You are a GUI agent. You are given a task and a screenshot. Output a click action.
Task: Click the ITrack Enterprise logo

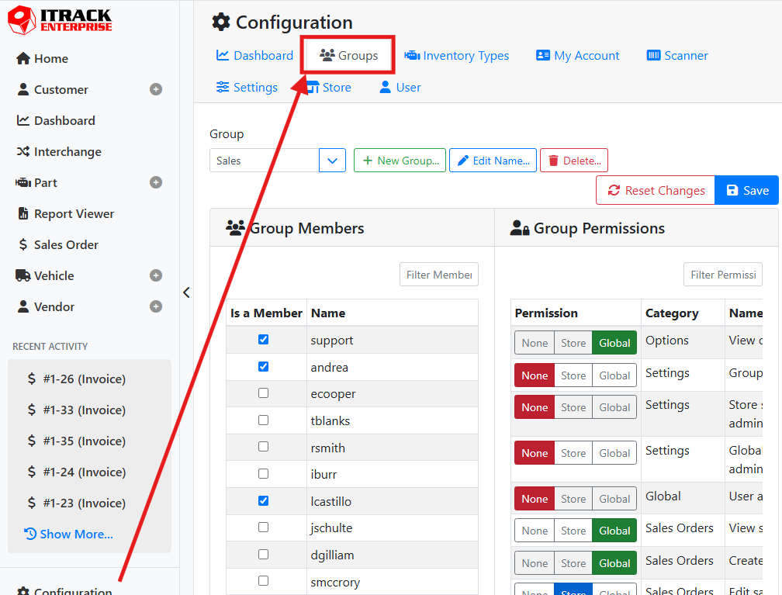[60, 20]
